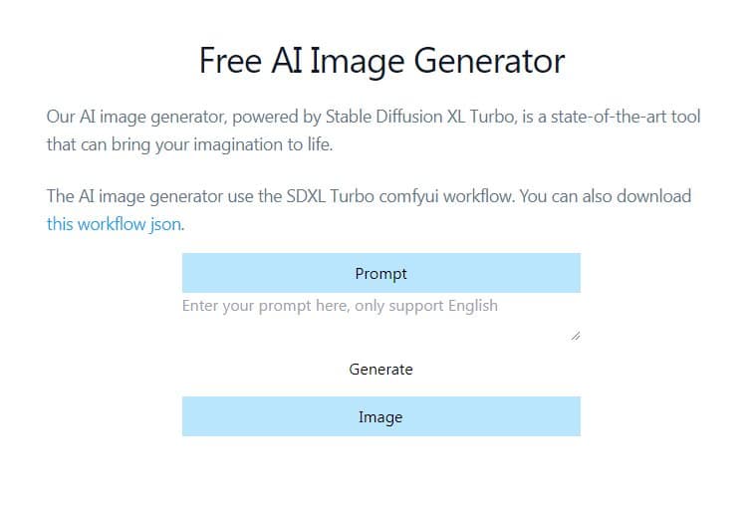Click the "Free AI Image Generator" heading
The image size is (754, 515).
(381, 61)
